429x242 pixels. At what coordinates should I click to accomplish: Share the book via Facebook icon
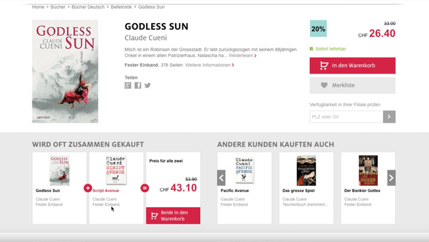point(138,85)
